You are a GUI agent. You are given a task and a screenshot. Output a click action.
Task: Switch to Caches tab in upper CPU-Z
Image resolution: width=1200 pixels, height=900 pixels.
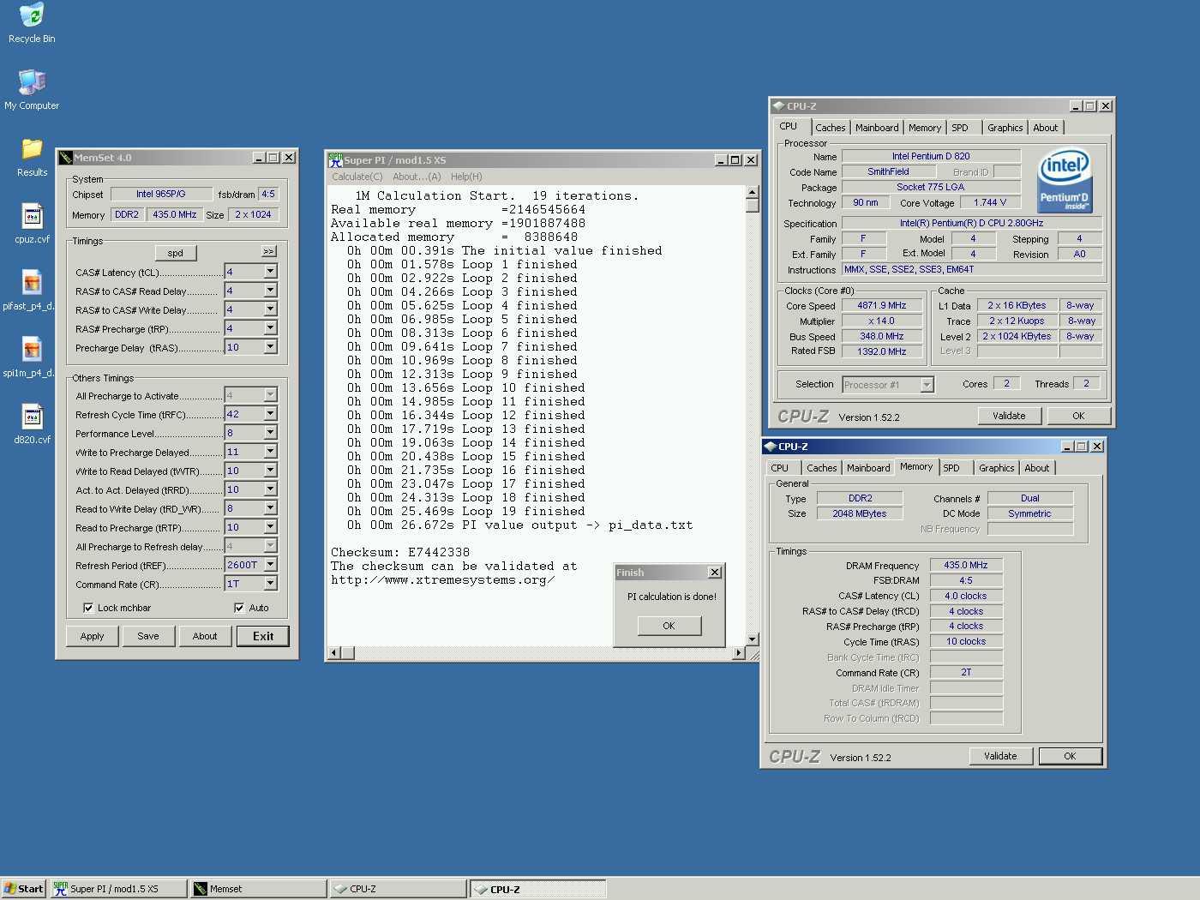(830, 128)
